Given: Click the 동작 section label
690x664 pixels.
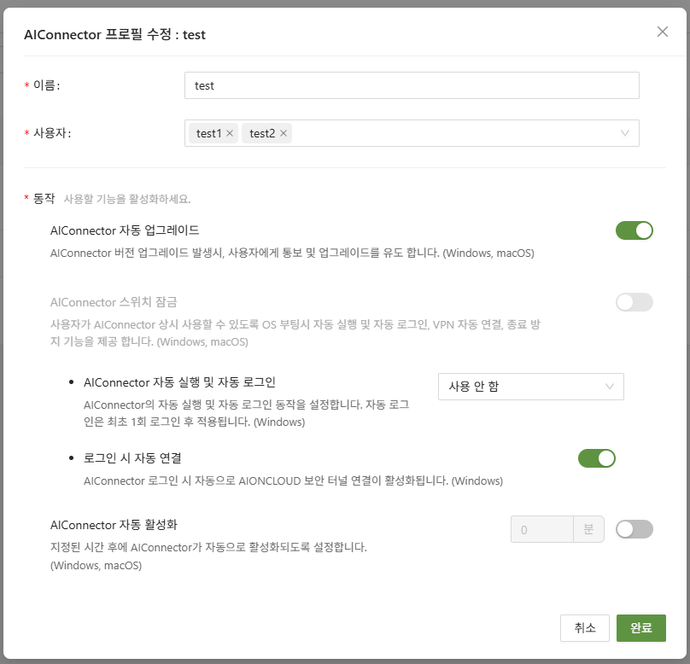Looking at the screenshot, I should [x=44, y=198].
